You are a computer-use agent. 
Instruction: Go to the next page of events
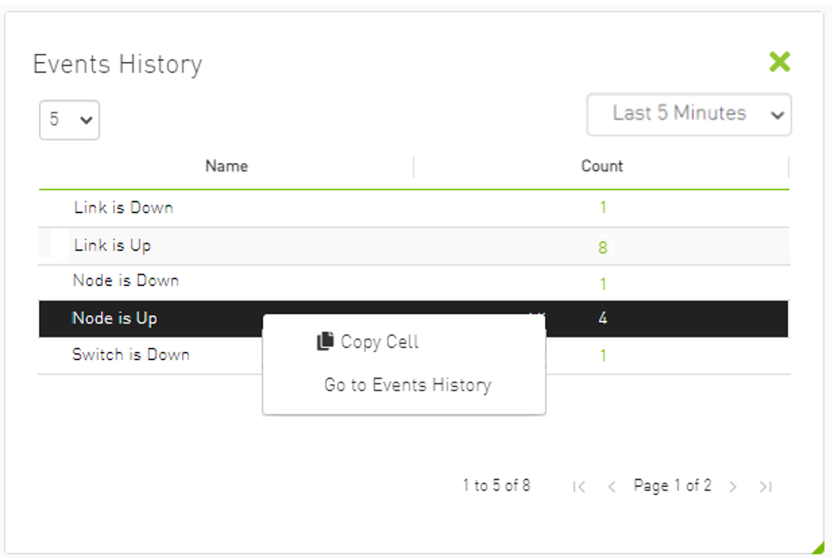click(732, 486)
